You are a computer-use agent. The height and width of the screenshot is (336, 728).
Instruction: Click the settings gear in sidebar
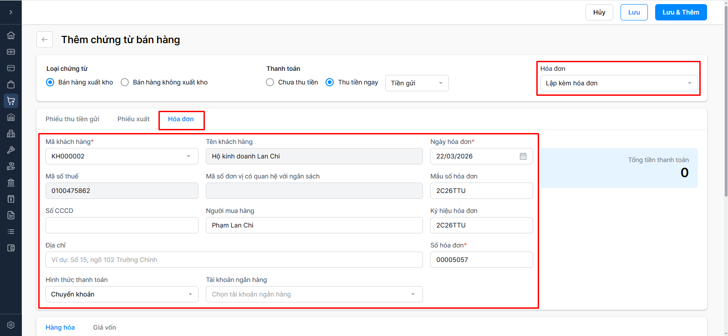(11, 325)
